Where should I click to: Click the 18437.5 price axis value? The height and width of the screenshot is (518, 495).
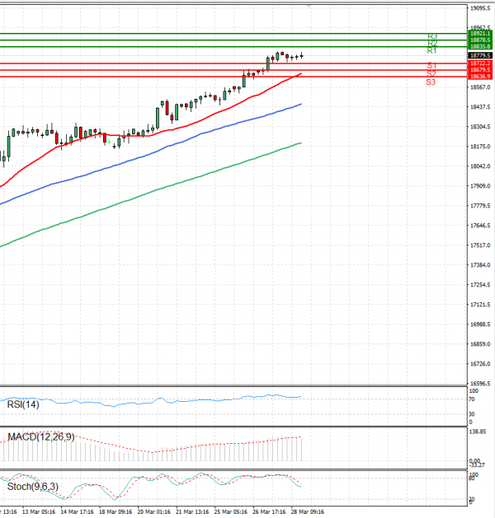click(x=480, y=107)
